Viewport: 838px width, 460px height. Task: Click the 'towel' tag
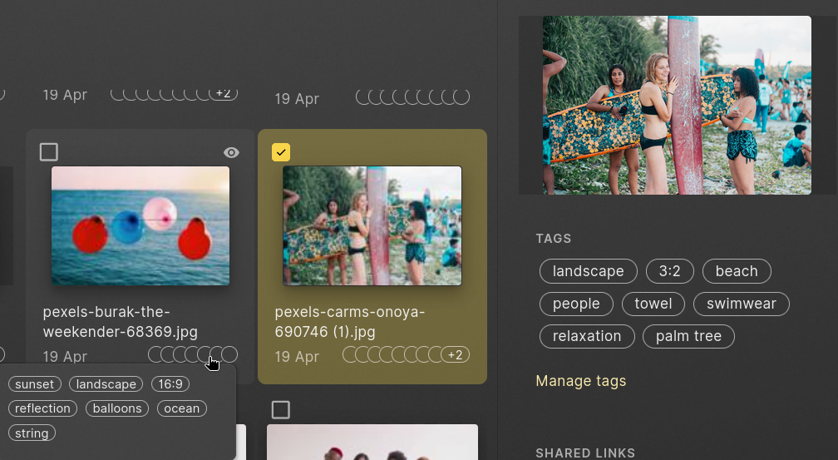click(x=653, y=304)
